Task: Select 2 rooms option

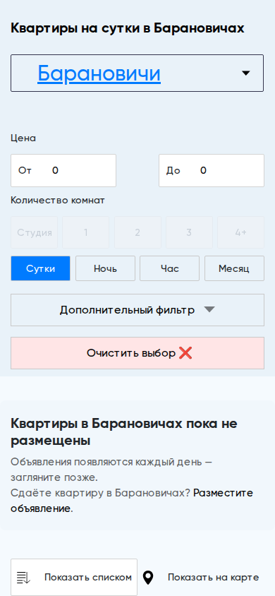Action: point(137,232)
